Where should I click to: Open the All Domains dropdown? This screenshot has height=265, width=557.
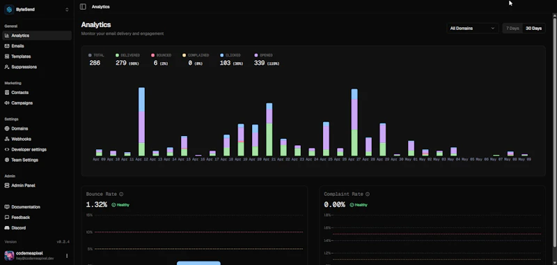(x=473, y=29)
